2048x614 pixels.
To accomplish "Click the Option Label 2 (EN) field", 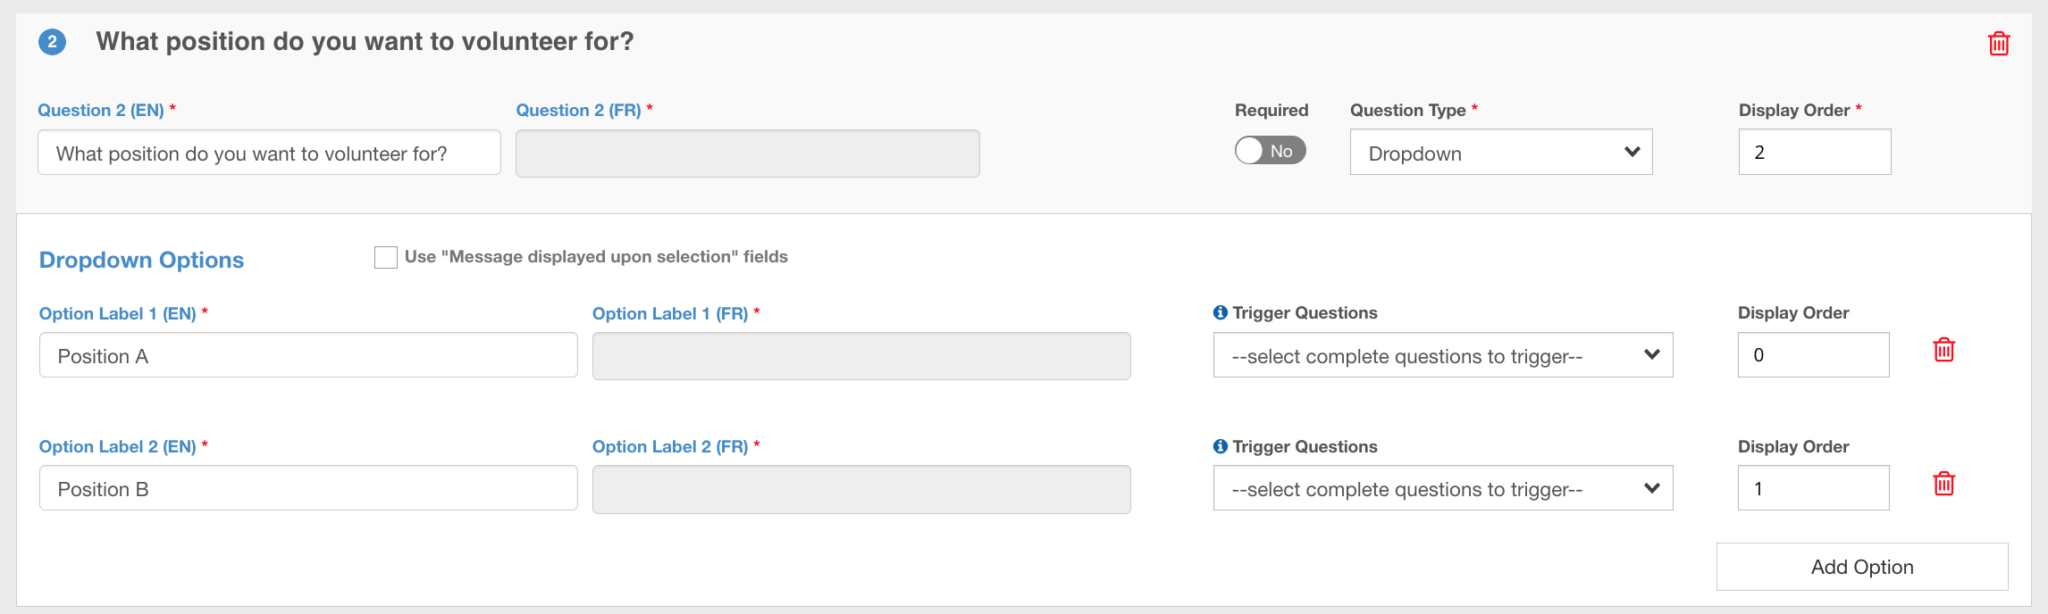I will point(308,488).
